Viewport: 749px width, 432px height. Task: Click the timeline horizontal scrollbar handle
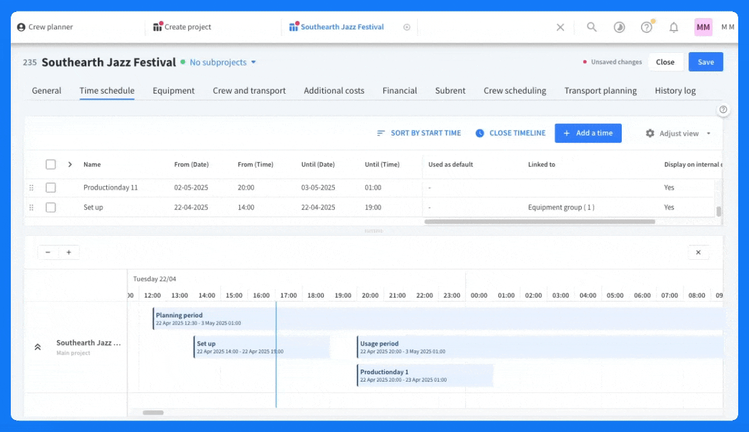[x=153, y=413]
